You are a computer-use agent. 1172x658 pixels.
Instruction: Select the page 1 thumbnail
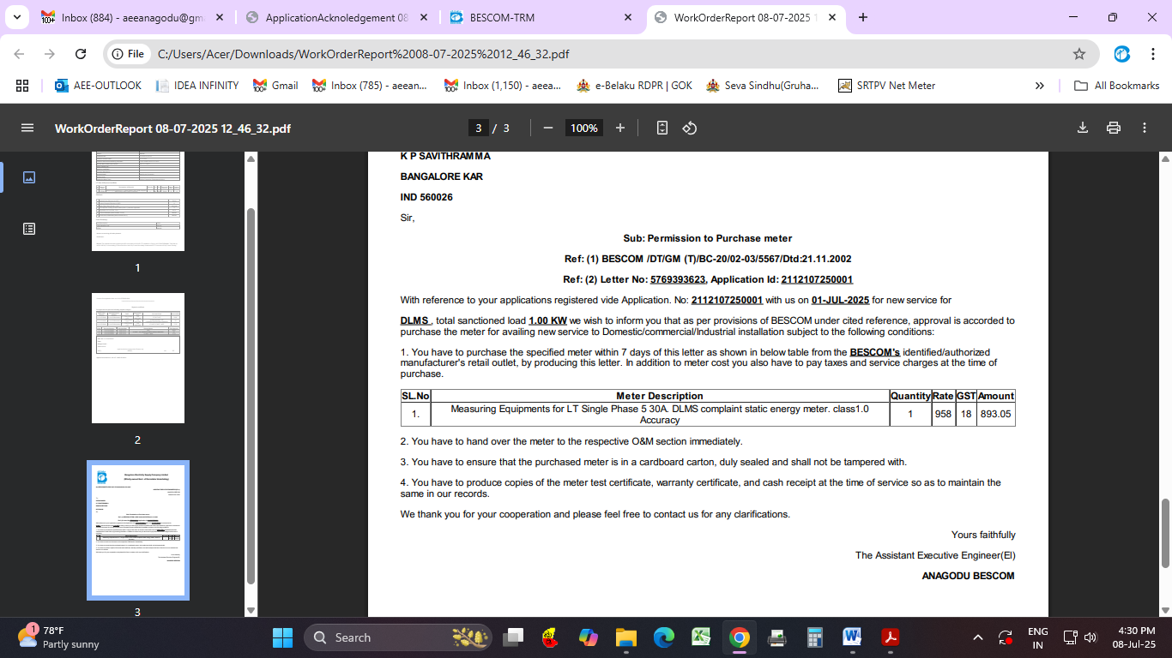click(x=138, y=201)
